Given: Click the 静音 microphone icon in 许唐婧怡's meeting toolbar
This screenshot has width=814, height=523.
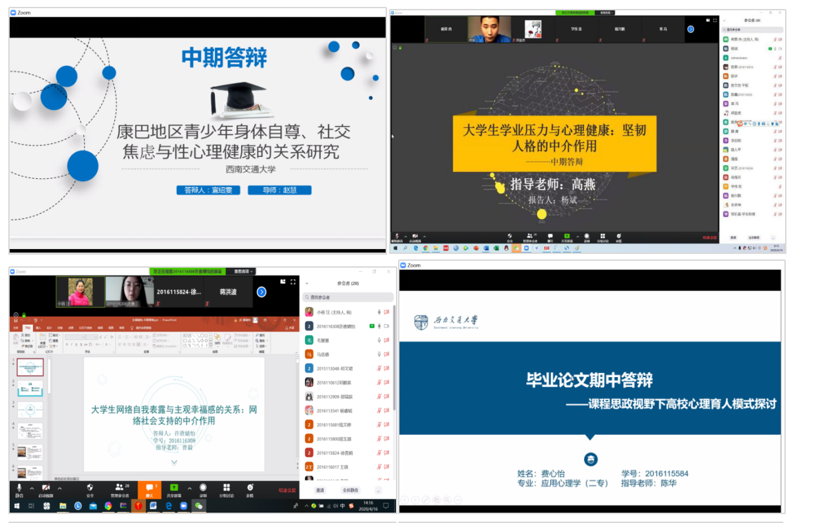Looking at the screenshot, I should point(19,487).
